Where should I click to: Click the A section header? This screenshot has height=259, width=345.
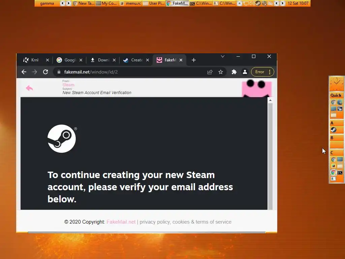click(336, 123)
